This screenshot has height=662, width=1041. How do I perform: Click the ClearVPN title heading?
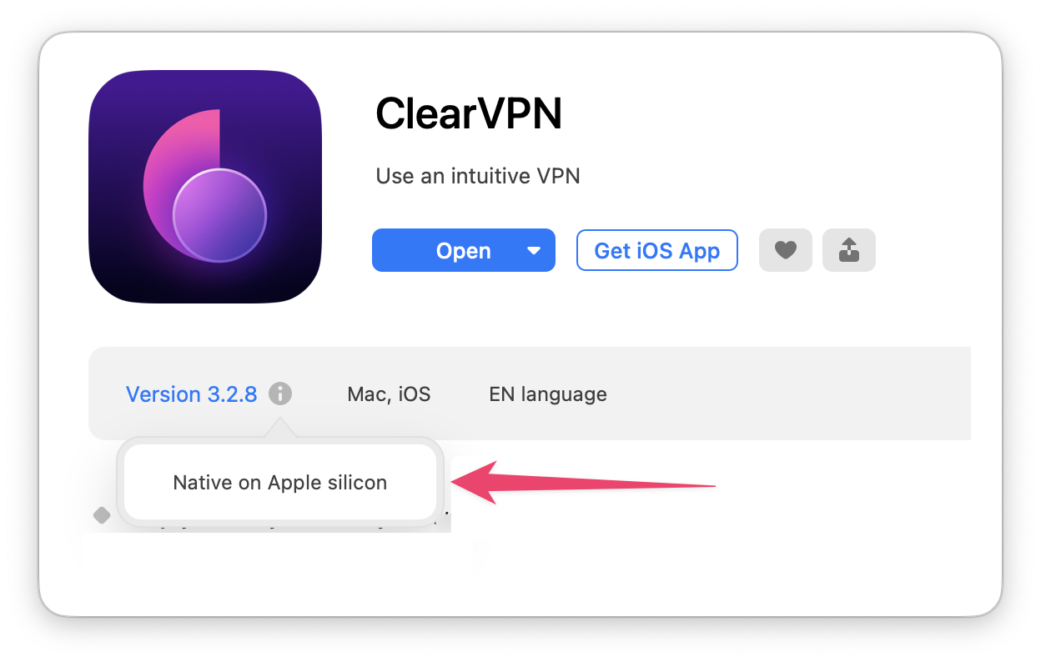click(x=469, y=113)
